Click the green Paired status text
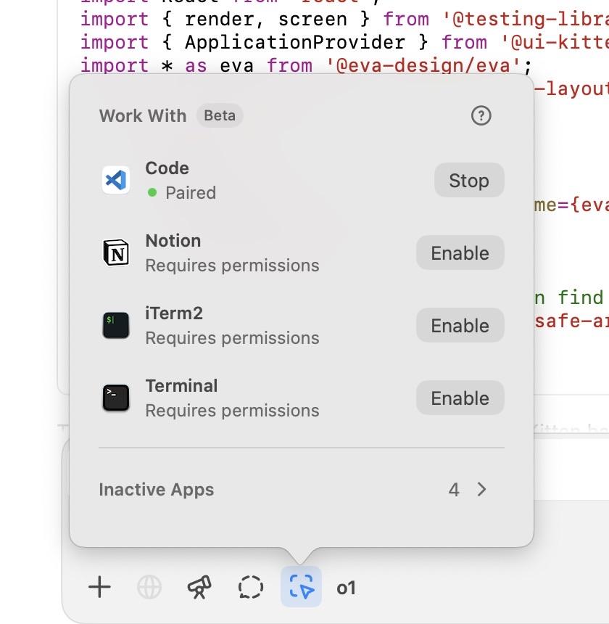 coord(191,193)
